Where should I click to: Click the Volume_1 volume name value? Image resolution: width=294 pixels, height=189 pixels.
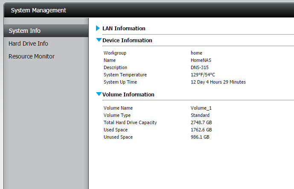pyautogui.click(x=201, y=108)
